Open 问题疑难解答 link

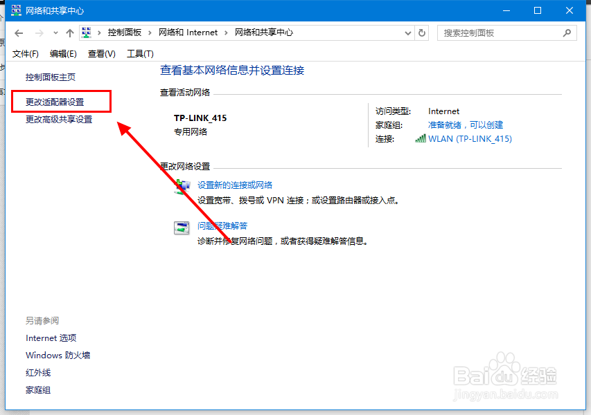coord(222,225)
